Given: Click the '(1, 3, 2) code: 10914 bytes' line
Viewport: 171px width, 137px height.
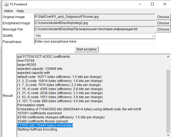Looking at the screenshot, I should click(60, 81).
